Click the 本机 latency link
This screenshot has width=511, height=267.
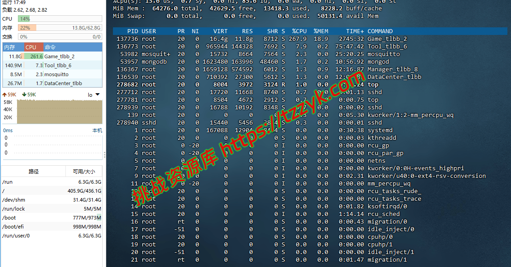click(x=97, y=130)
